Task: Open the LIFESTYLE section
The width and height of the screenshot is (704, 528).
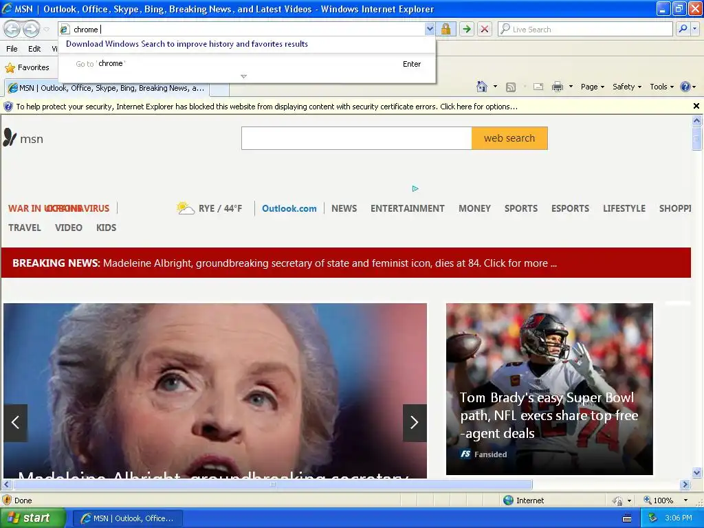Action: (x=624, y=208)
